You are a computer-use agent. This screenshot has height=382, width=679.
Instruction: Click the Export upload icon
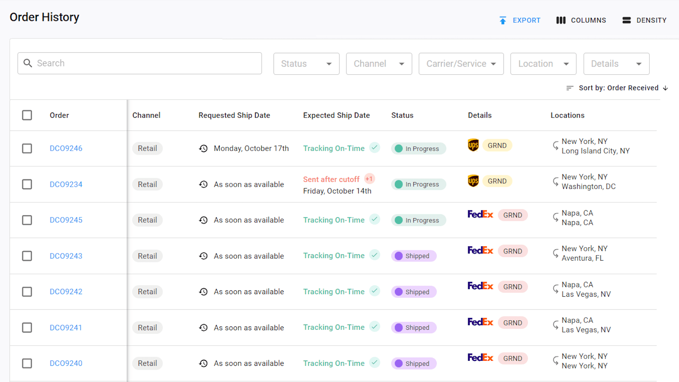tap(503, 20)
